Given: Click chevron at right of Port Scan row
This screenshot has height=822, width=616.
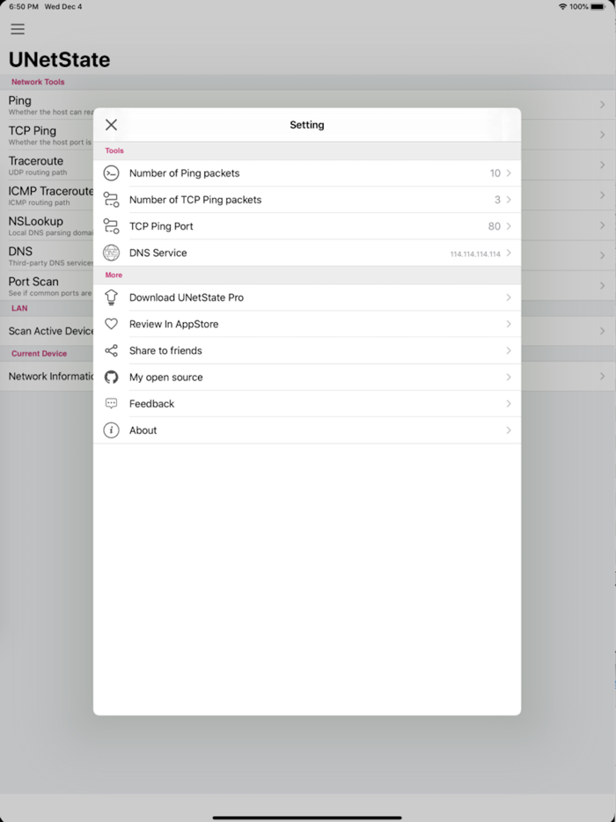Looking at the screenshot, I should click(603, 286).
